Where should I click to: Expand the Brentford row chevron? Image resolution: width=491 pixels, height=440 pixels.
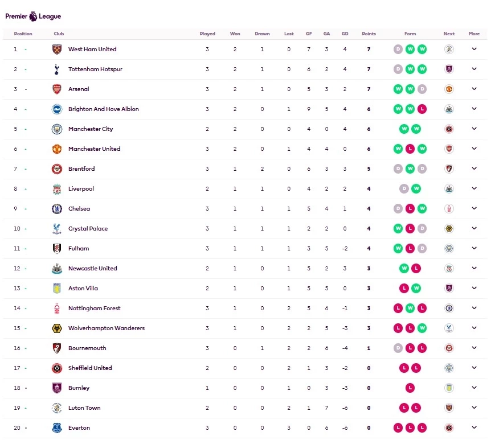point(474,168)
